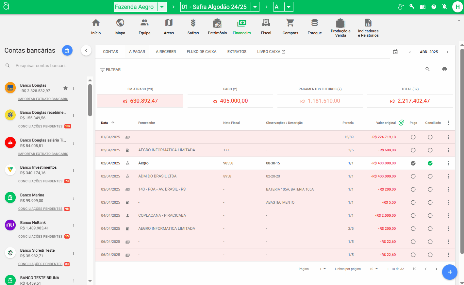Switch to the A Receber tab
The image size is (464, 285).
tap(166, 52)
